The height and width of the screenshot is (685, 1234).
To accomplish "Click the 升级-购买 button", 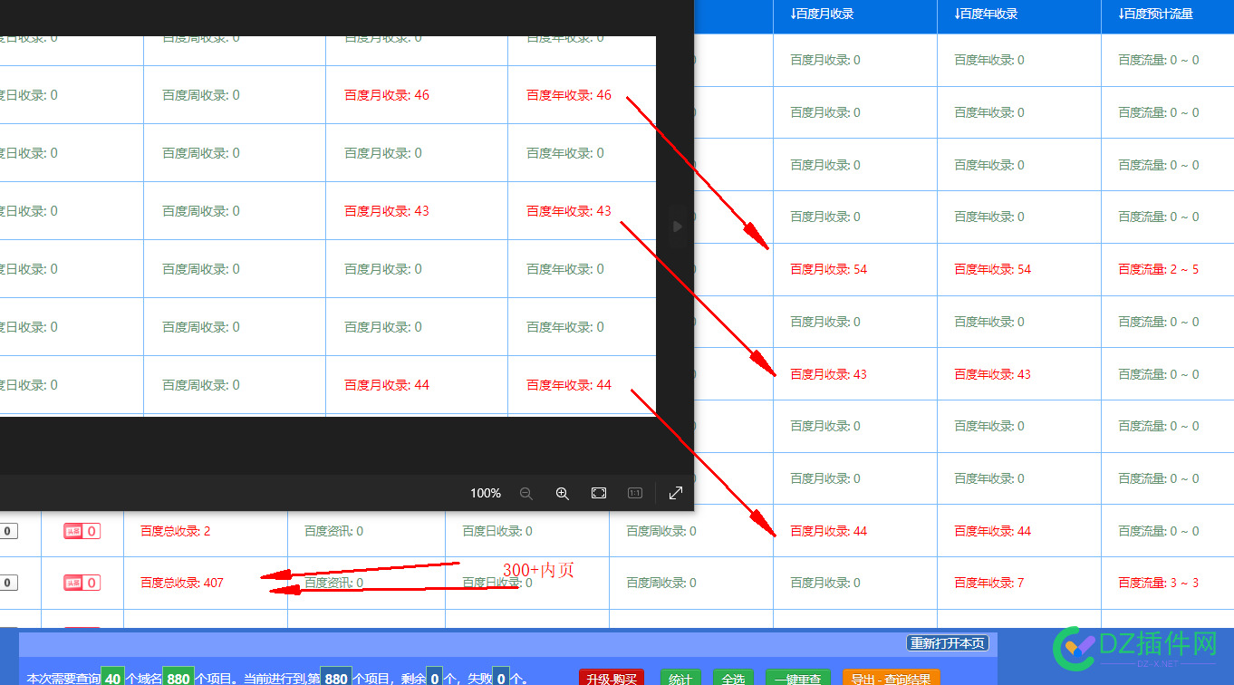I will (612, 678).
